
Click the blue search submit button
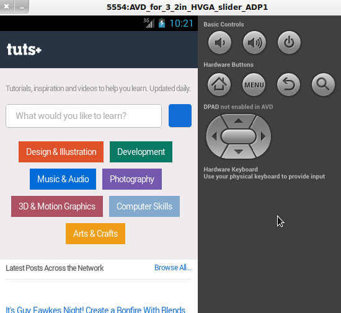coord(180,116)
